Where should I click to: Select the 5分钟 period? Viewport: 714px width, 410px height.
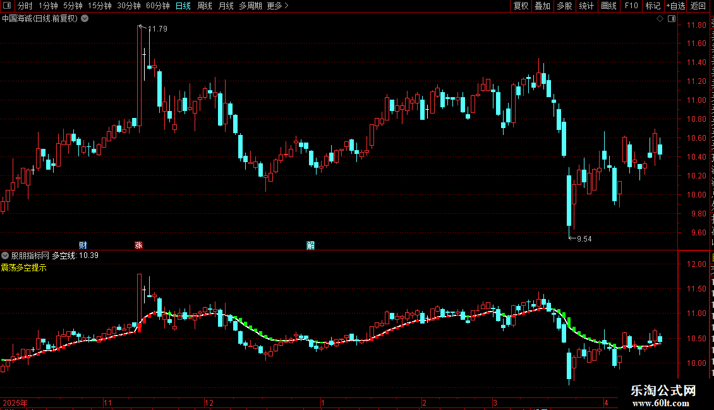73,6
